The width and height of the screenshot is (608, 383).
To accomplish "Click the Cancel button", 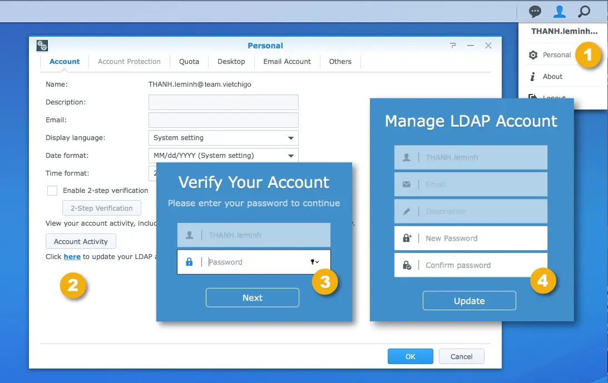I will [x=462, y=357].
